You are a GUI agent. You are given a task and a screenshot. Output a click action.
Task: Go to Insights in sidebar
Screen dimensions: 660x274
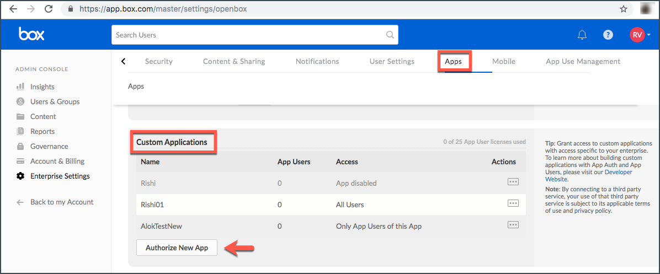tap(42, 87)
